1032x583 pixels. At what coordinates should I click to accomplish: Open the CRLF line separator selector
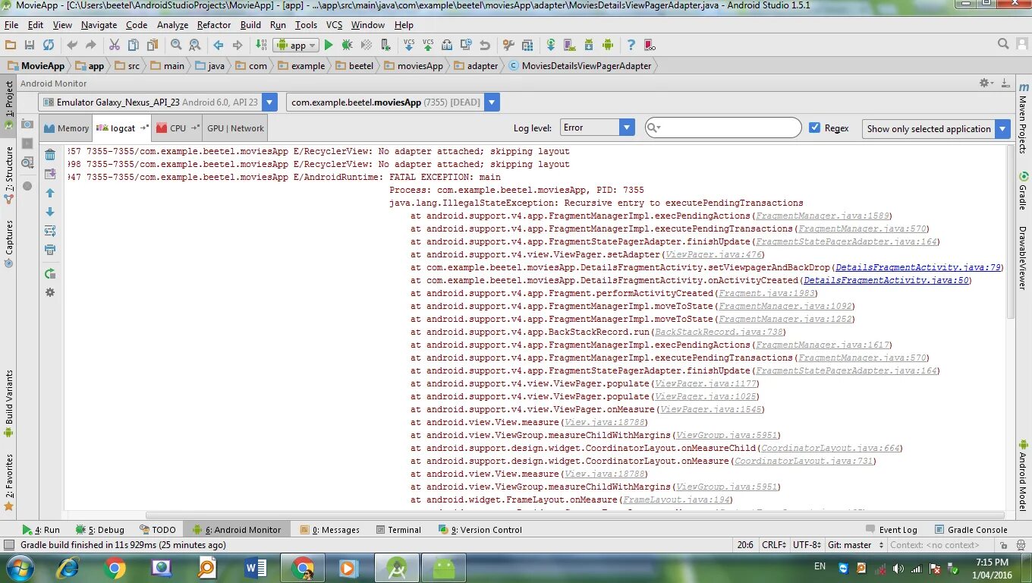[775, 544]
